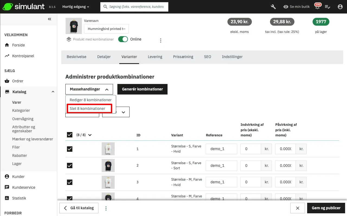Screen dimensions: 347x216
Task: Uncheck the checkbox for combination ID 2
Action: (x=70, y=166)
